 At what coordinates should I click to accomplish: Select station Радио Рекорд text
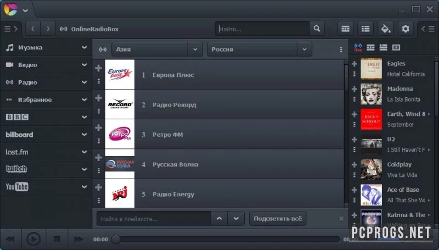[x=174, y=105]
